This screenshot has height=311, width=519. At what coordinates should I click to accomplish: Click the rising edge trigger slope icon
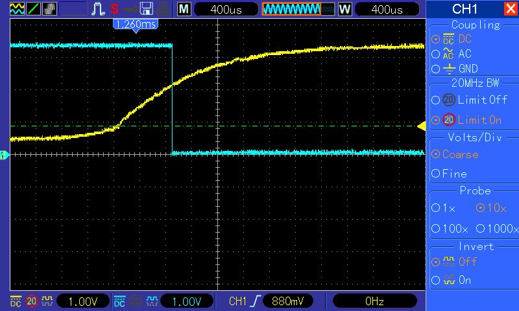[256, 301]
